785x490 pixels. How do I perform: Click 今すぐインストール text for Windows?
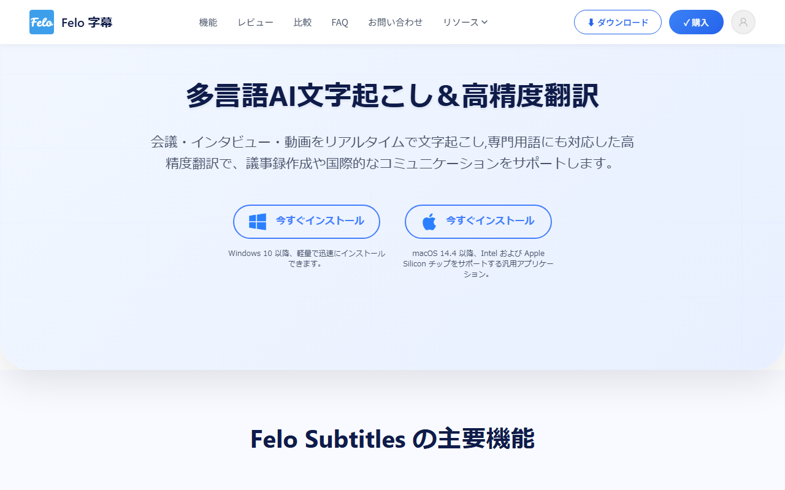[x=320, y=221]
